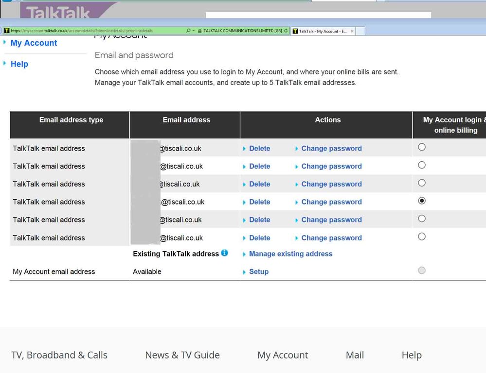Click the TalkTalk favicon in the address bar
This screenshot has width=486, height=373.
[6, 31]
